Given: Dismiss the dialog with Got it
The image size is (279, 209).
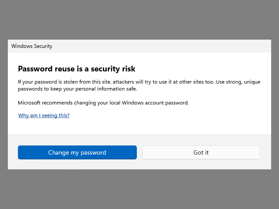Looking at the screenshot, I should (x=201, y=152).
